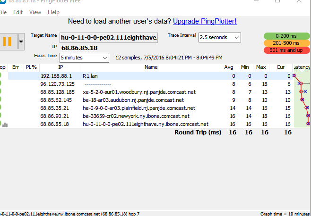This screenshot has width=311, height=216.
Task: Open the Edit menu
Action: (x=18, y=12)
